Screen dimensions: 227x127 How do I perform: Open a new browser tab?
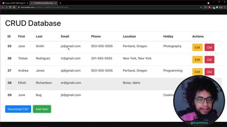60,3
